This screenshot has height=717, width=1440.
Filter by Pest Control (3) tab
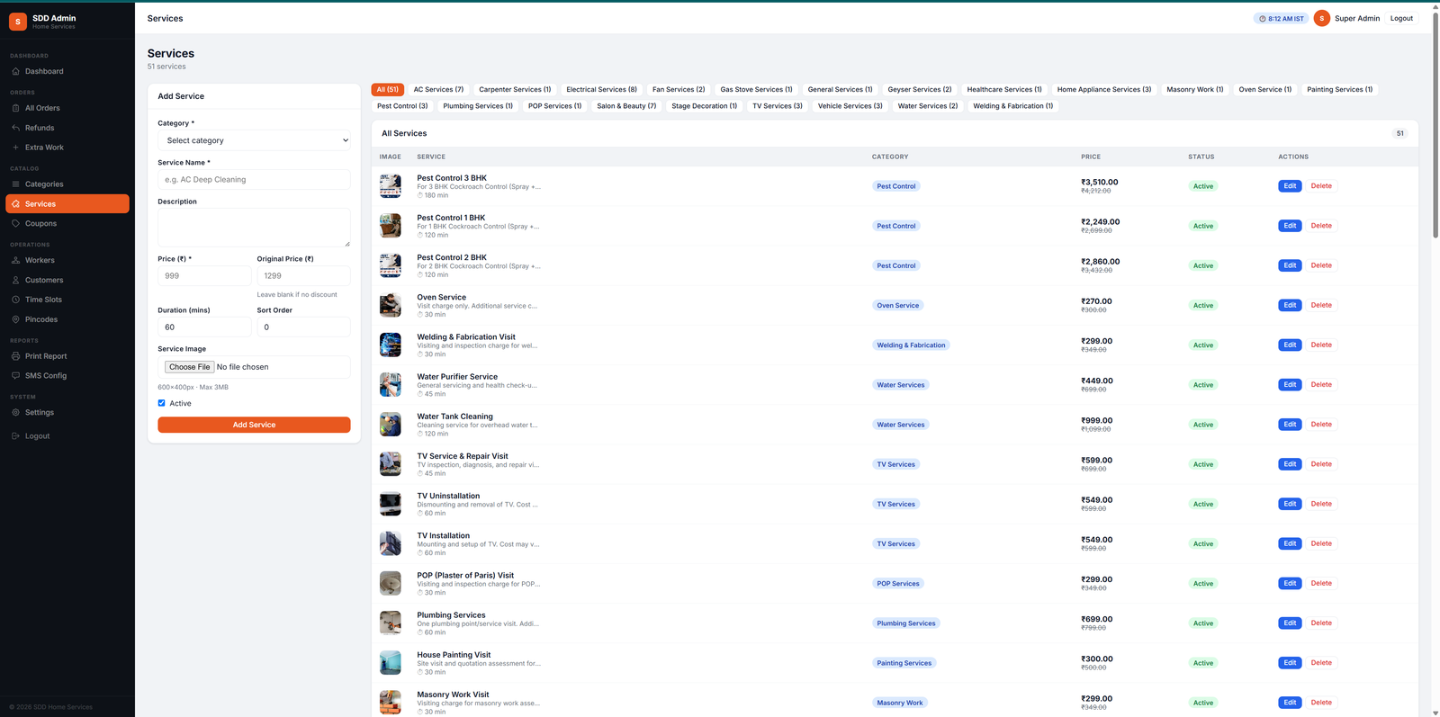[x=402, y=106]
